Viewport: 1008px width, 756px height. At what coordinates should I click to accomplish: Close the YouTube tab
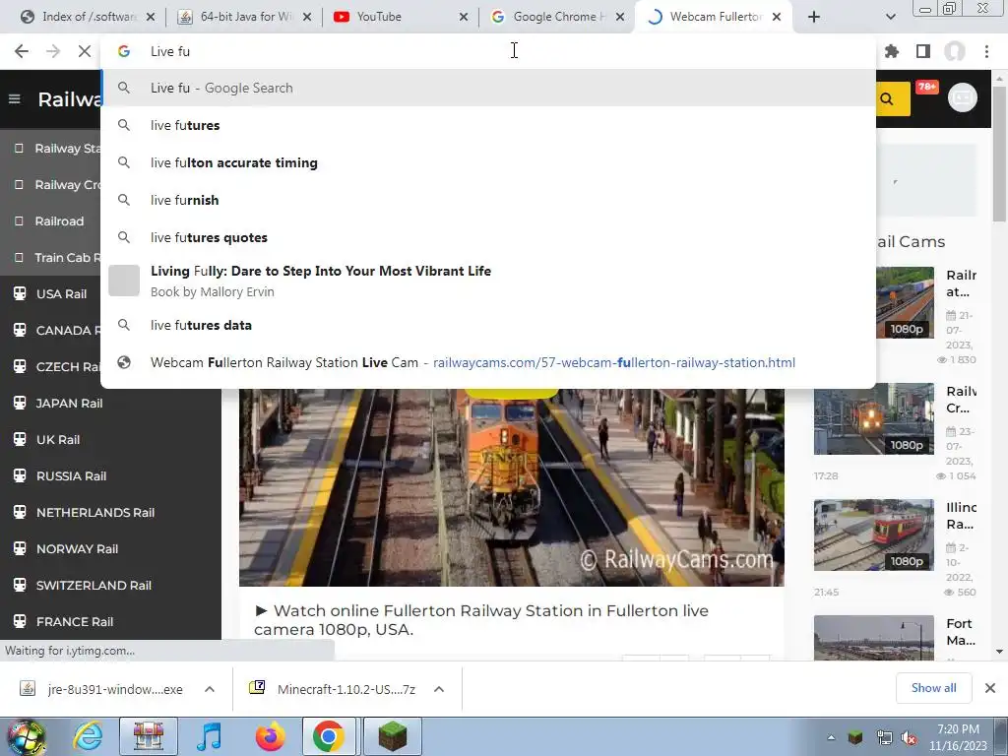(464, 17)
